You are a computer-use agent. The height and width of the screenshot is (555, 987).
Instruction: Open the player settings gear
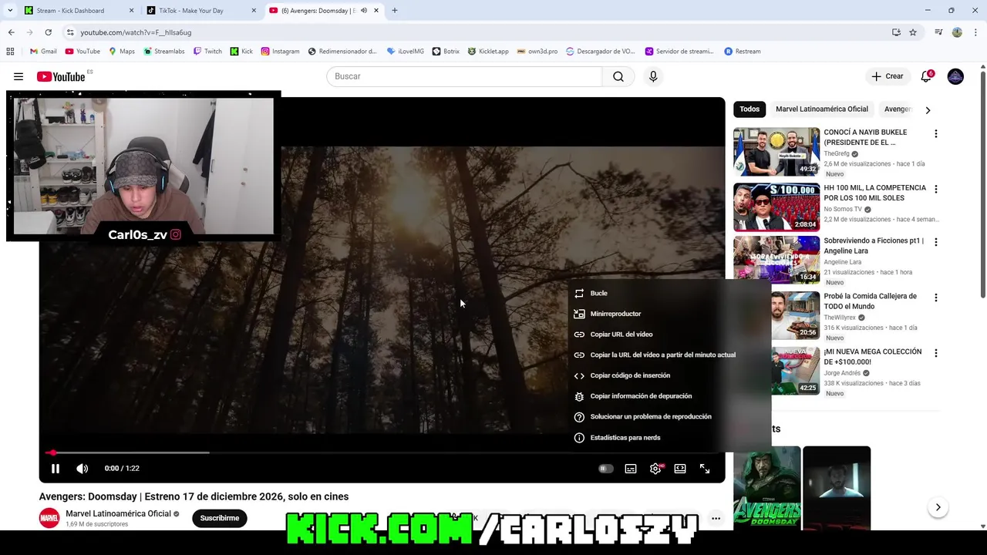coord(655,469)
